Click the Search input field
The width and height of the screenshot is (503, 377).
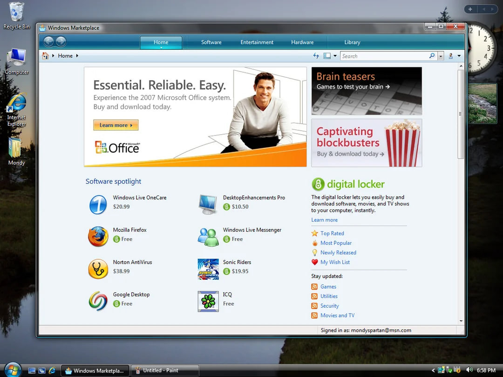[x=384, y=56]
